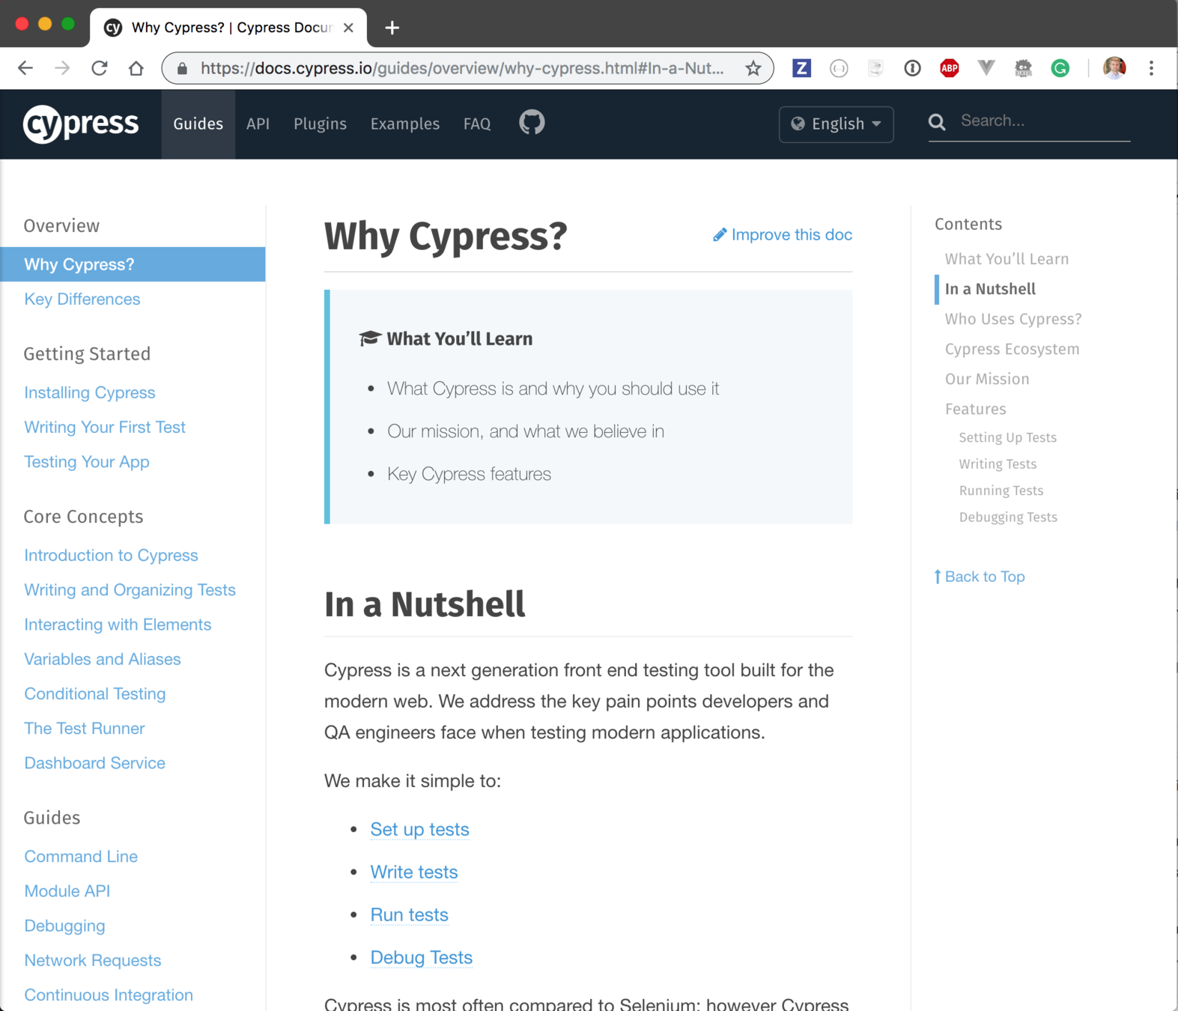1178x1011 pixels.
Task: Open the API nav item
Action: pyautogui.click(x=258, y=124)
